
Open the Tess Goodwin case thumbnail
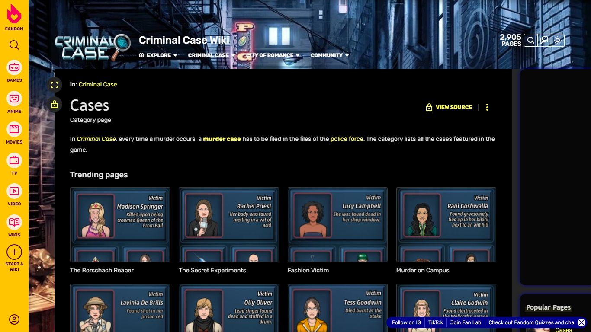click(x=337, y=308)
